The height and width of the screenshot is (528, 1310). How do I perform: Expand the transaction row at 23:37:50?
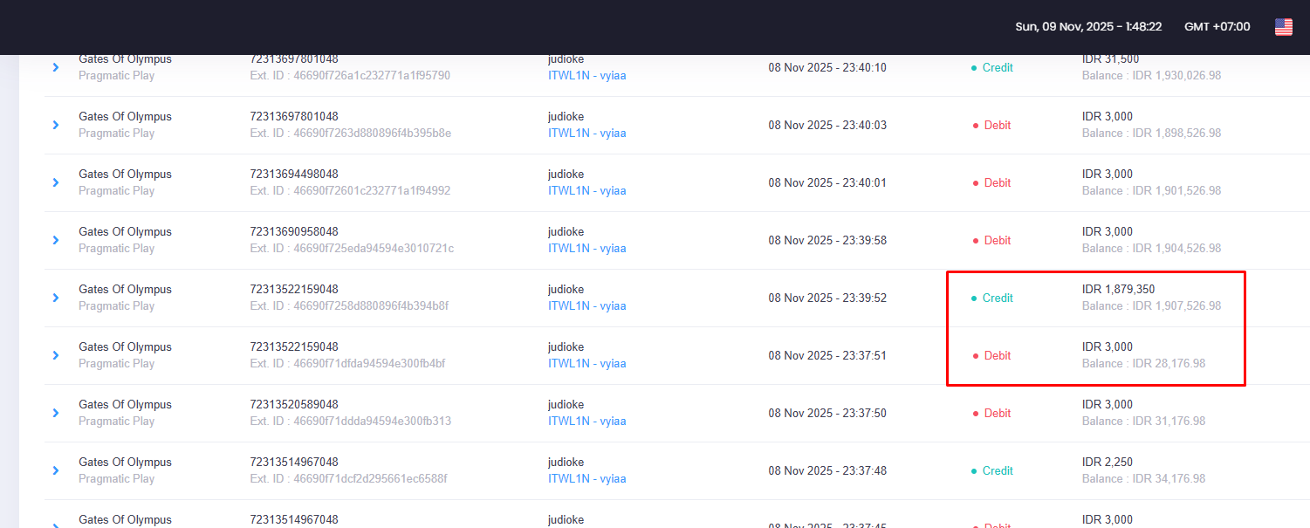pos(56,413)
